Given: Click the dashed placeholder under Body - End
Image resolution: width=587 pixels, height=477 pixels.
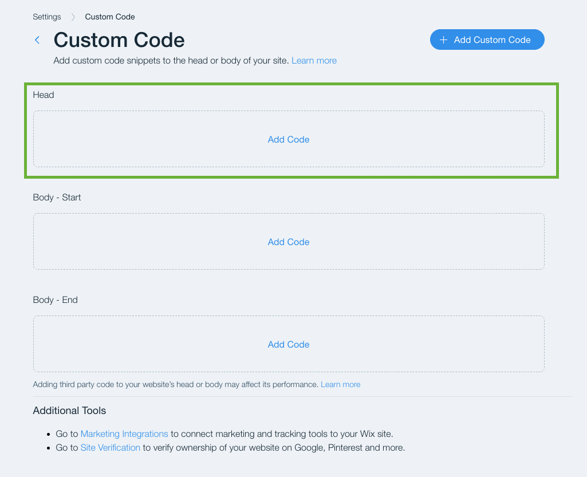Looking at the screenshot, I should (x=288, y=344).
